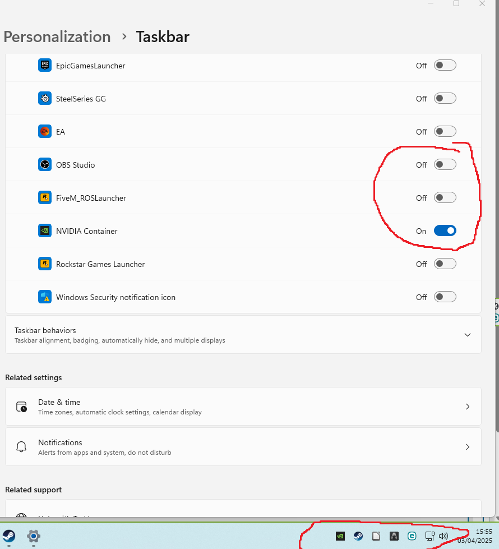Click the FiveM_ROSLauncher row icon

[x=45, y=198]
